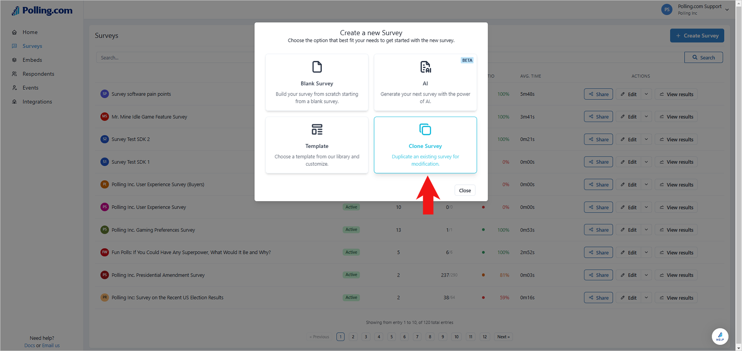Screen dimensions: 742x351
Task: Click the Template layout icon
Action: click(x=317, y=129)
